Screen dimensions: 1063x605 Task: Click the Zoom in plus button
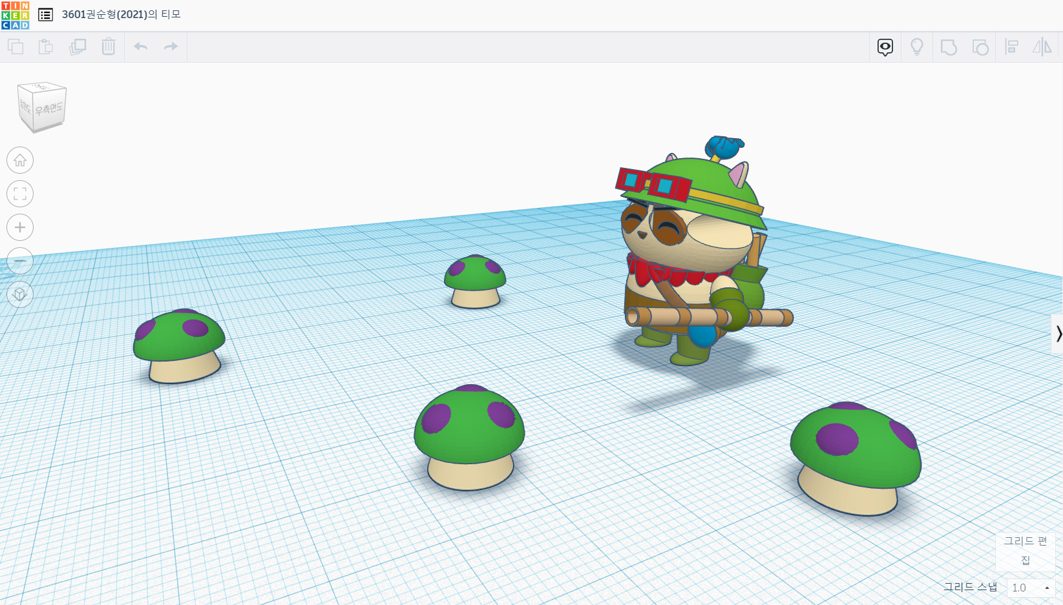pos(20,227)
